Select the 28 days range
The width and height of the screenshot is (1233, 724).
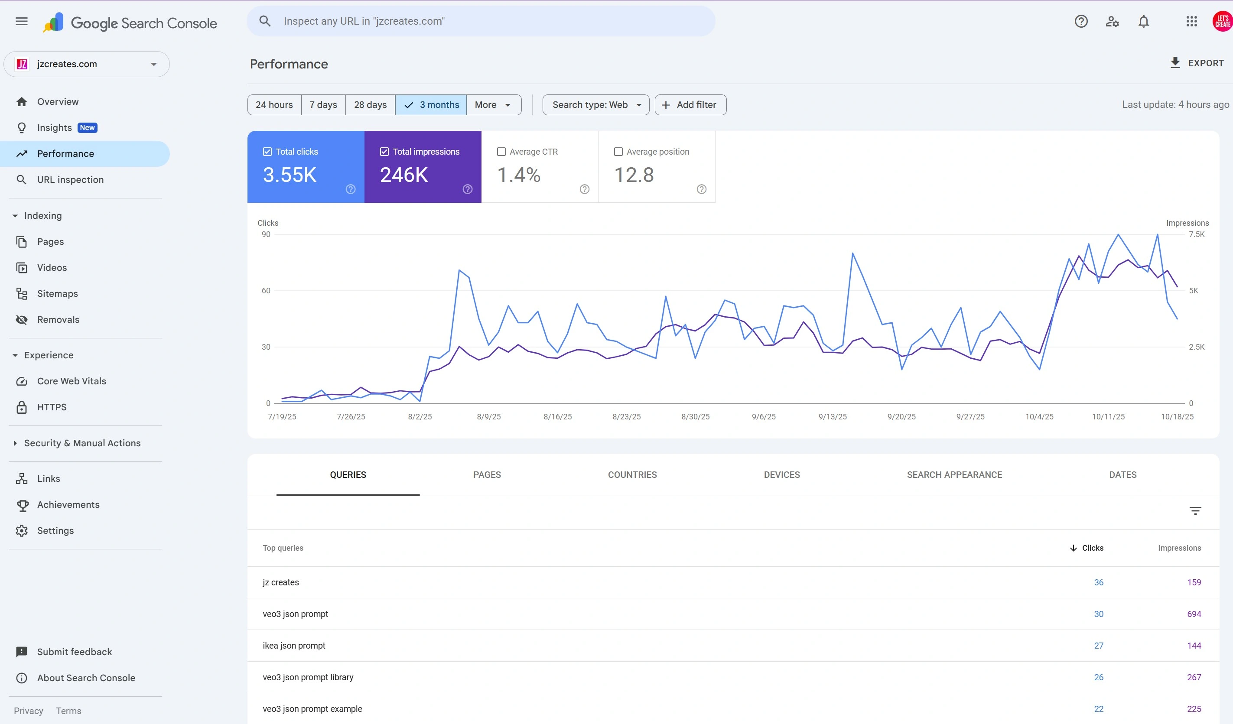[x=370, y=105]
